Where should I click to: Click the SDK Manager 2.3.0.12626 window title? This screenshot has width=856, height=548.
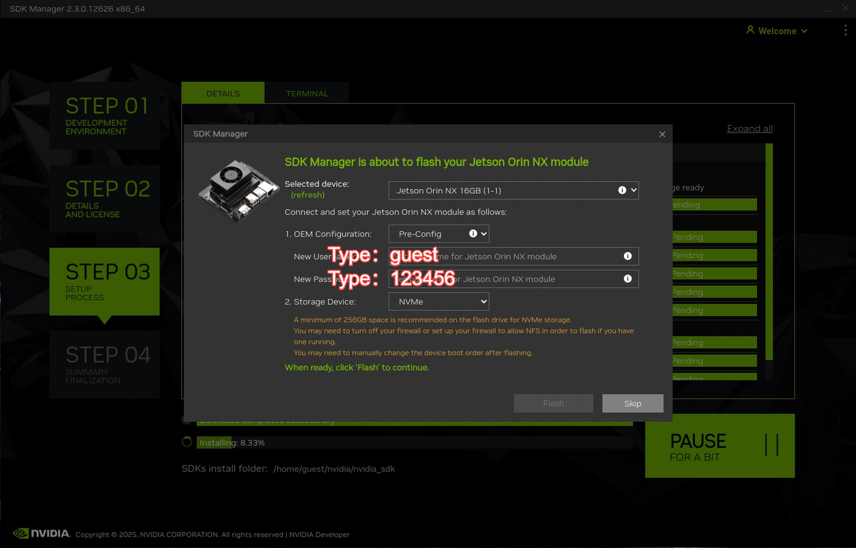pos(77,9)
